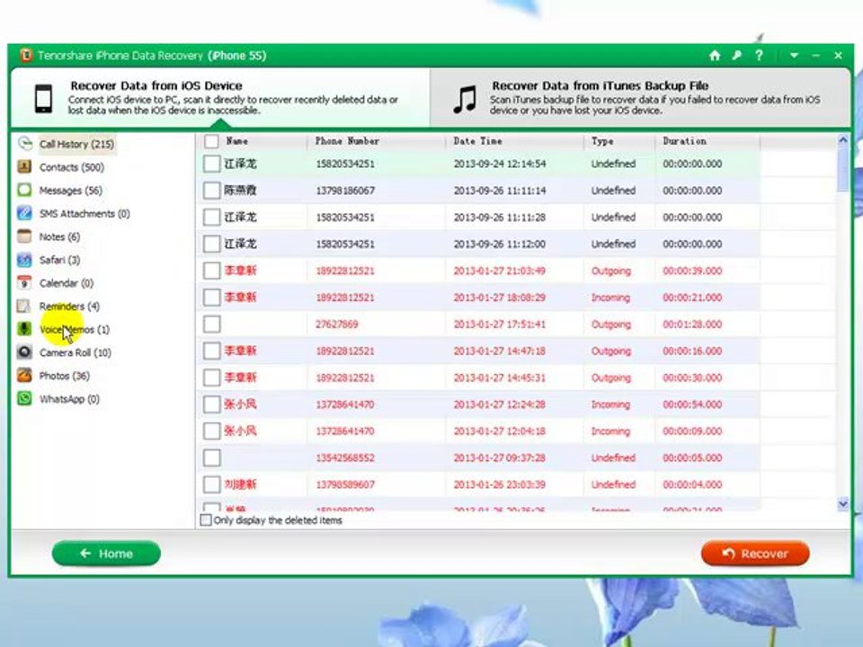Select Messages (56) category
This screenshot has height=647, width=863.
(70, 191)
